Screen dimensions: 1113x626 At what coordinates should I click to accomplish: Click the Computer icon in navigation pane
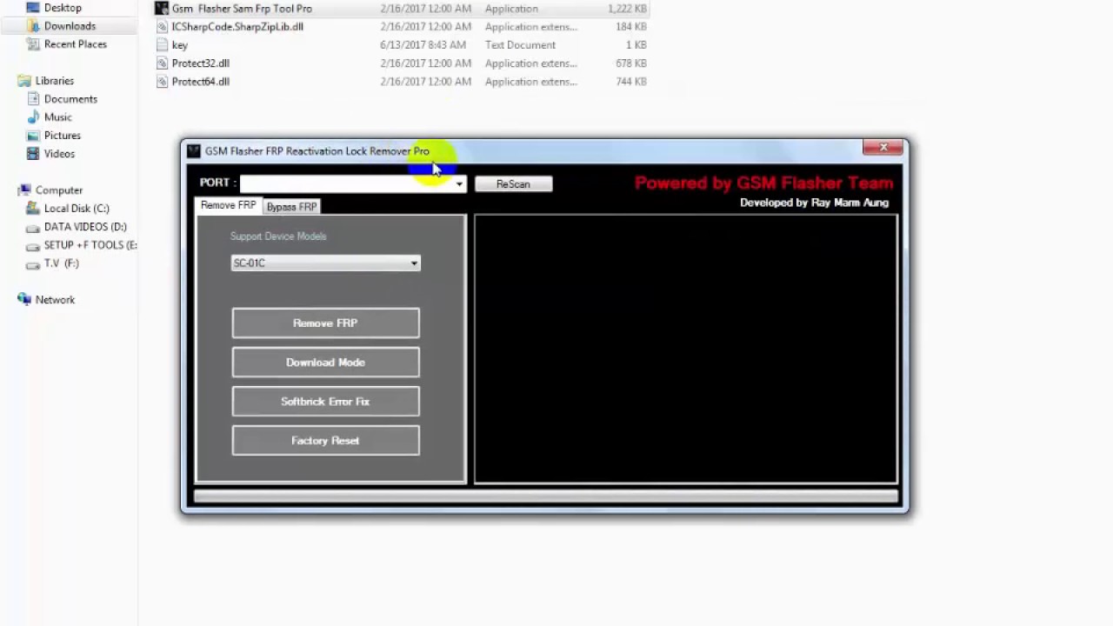pyautogui.click(x=24, y=190)
